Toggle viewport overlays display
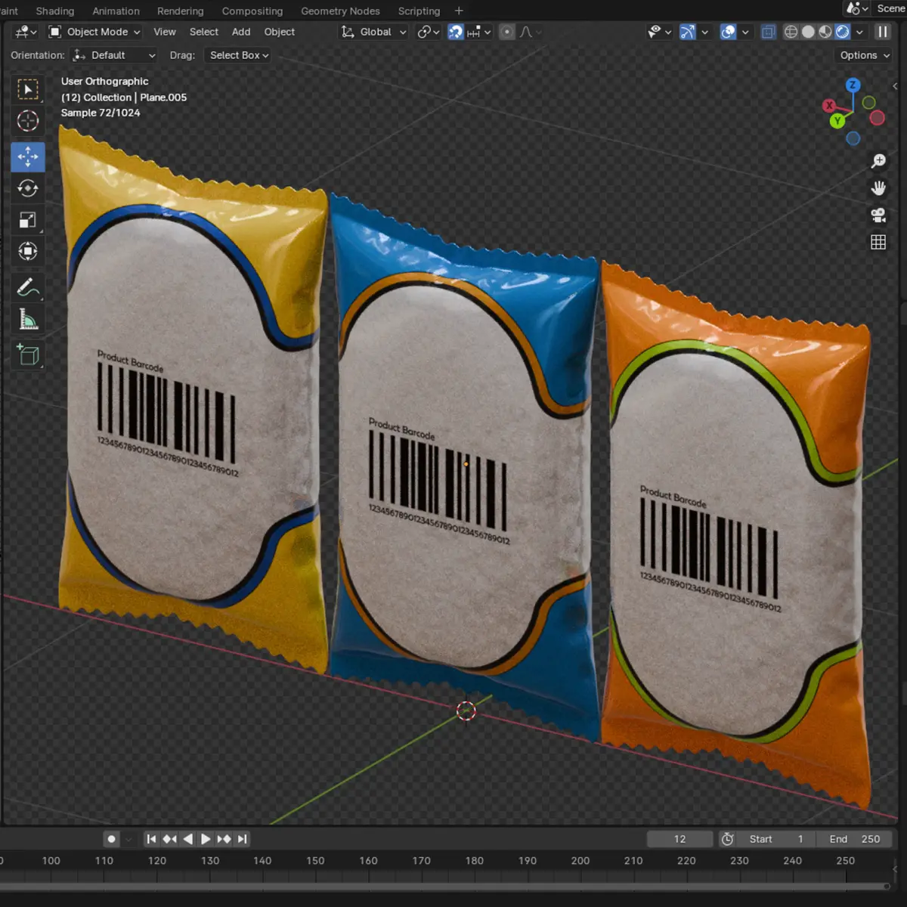The height and width of the screenshot is (907, 907). point(728,32)
